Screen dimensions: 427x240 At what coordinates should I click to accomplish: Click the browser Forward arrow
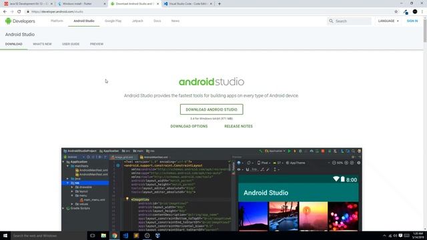[12, 12]
